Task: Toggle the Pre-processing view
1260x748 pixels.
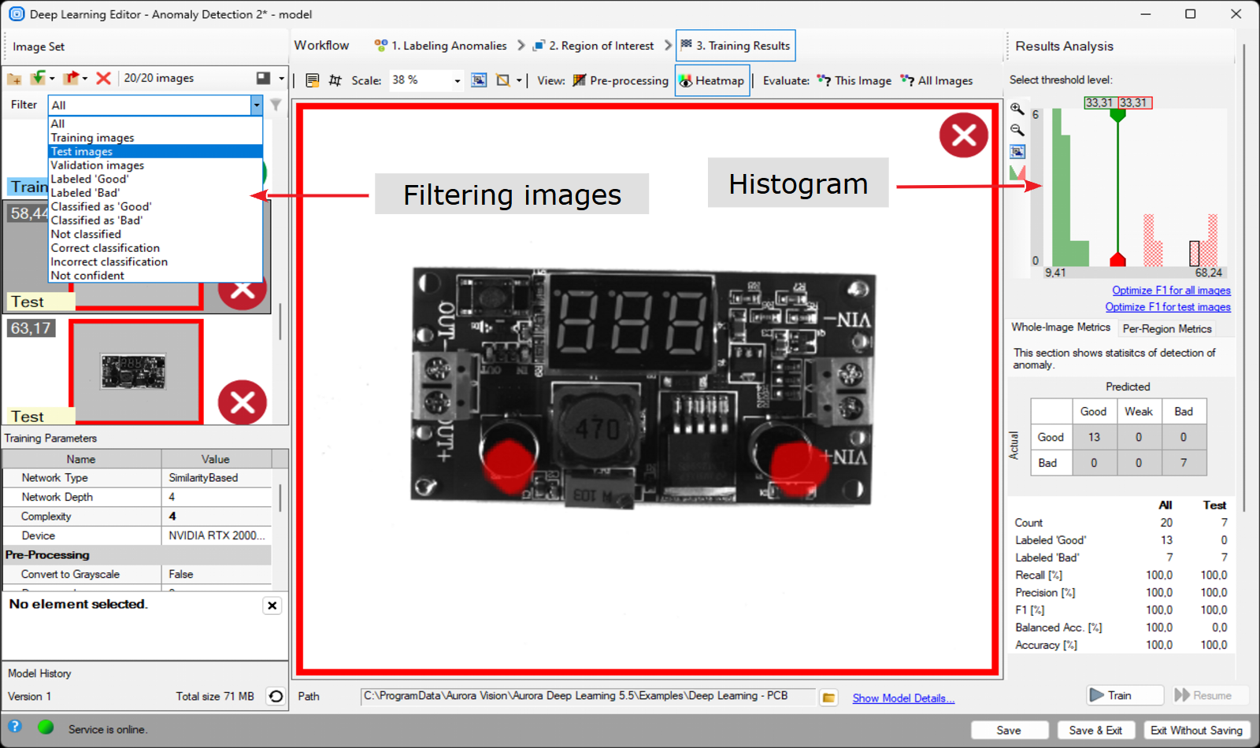Action: [621, 80]
